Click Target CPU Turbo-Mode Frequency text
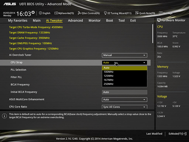 click(x=36, y=27)
